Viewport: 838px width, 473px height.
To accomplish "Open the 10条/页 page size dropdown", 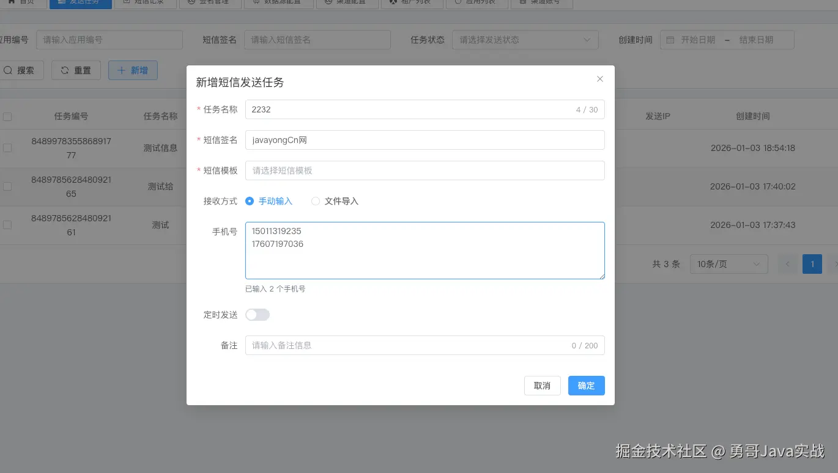I will pyautogui.click(x=729, y=264).
